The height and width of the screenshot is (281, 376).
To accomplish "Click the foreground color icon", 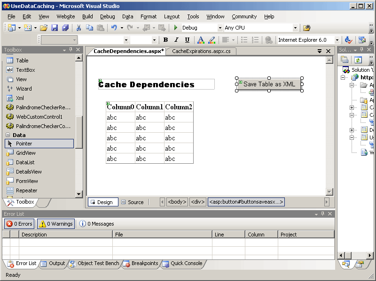I will 201,40.
